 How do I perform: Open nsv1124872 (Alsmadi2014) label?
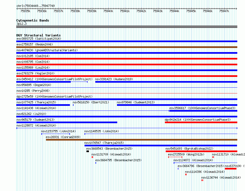[193, 160]
